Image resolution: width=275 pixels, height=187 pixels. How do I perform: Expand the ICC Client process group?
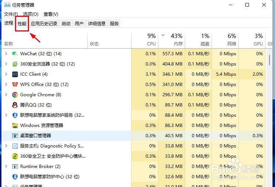point(6,74)
